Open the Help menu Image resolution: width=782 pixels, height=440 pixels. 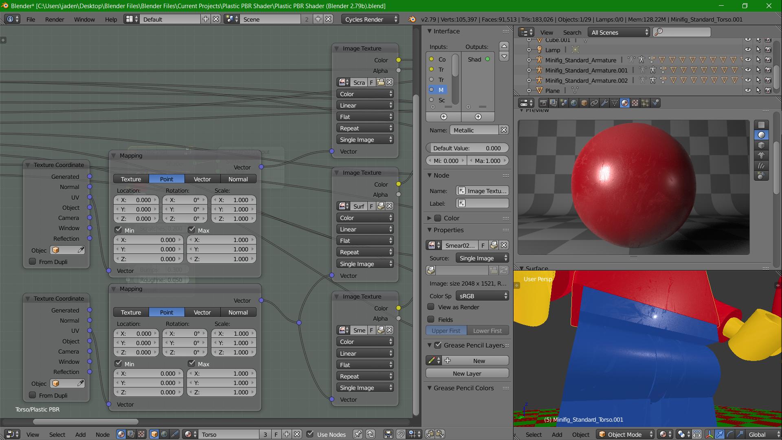pyautogui.click(x=111, y=19)
